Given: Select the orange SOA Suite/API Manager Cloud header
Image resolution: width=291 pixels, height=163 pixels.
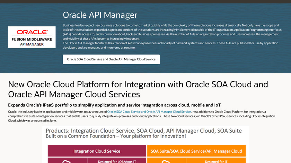Looking at the screenshot, I should pos(196,151).
